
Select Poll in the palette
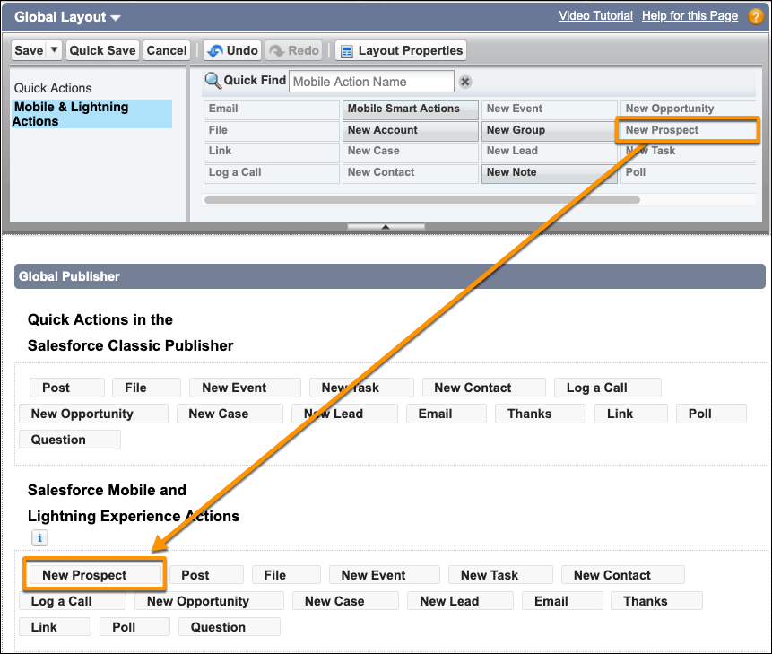(x=689, y=173)
